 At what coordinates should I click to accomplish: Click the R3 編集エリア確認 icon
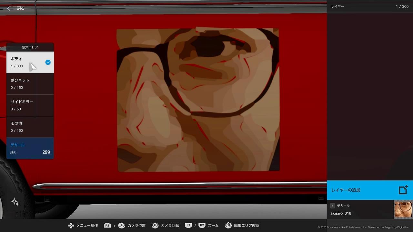point(228,226)
